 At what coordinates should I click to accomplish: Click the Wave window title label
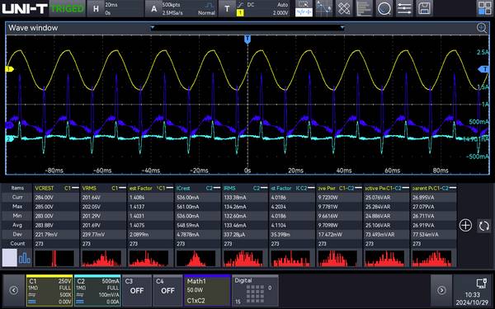click(x=33, y=28)
